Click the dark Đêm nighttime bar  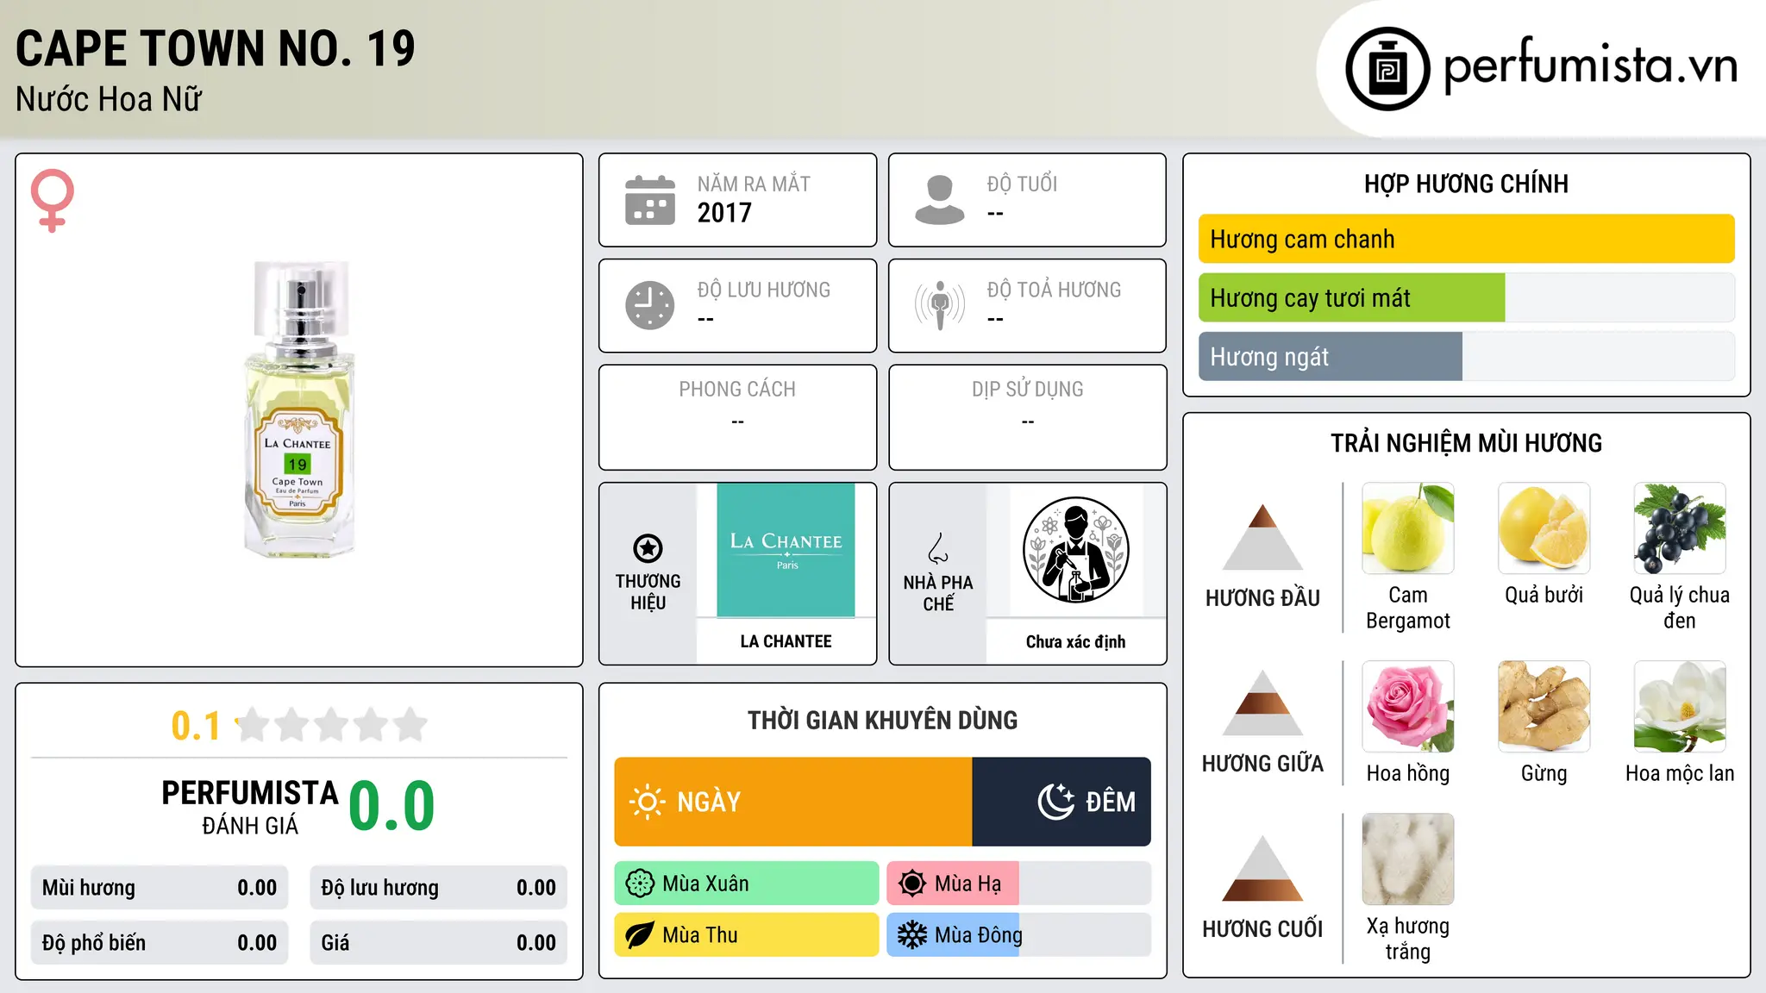click(x=1061, y=802)
